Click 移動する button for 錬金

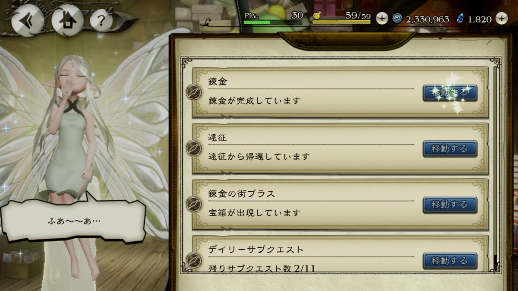tap(450, 93)
